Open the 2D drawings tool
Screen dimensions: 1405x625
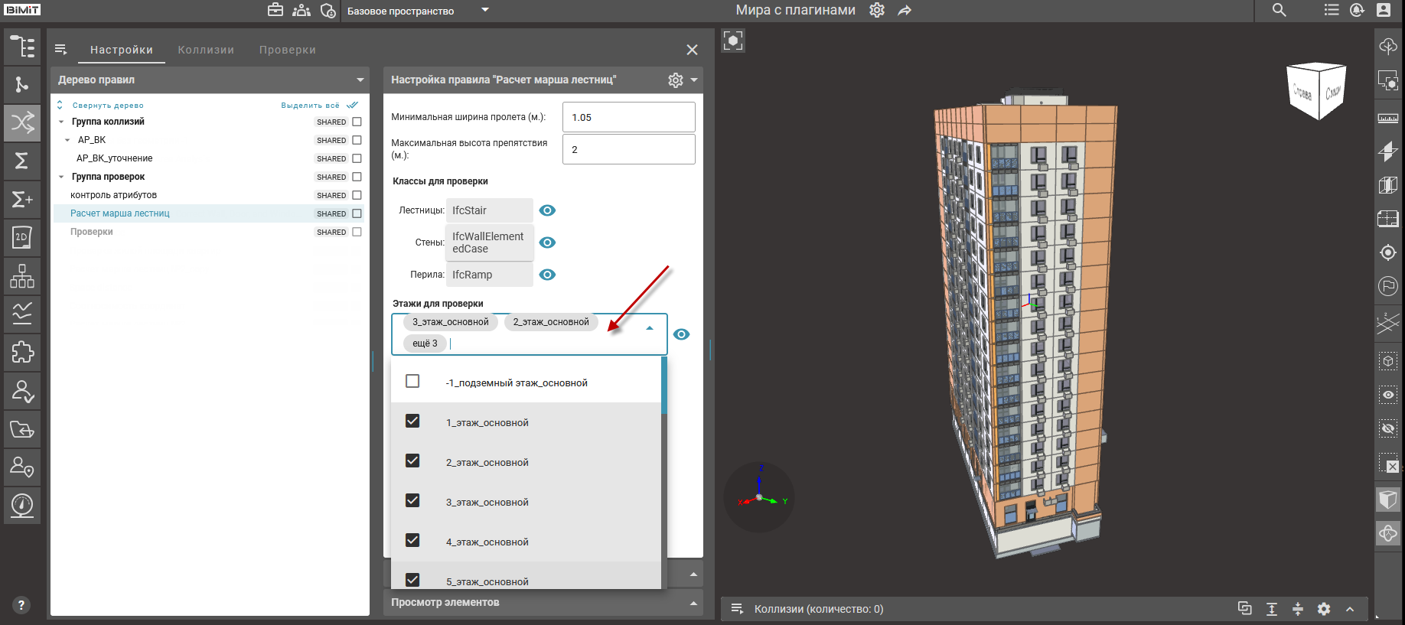click(22, 237)
